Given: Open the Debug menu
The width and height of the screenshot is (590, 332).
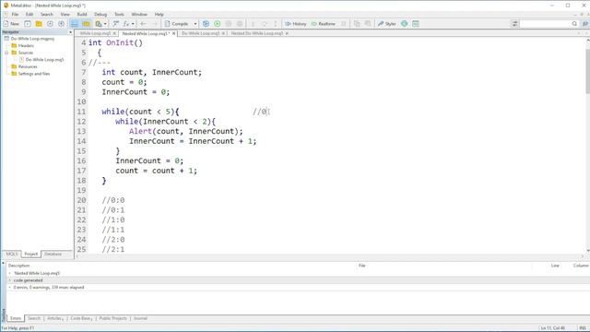Looking at the screenshot, I should click(x=100, y=15).
